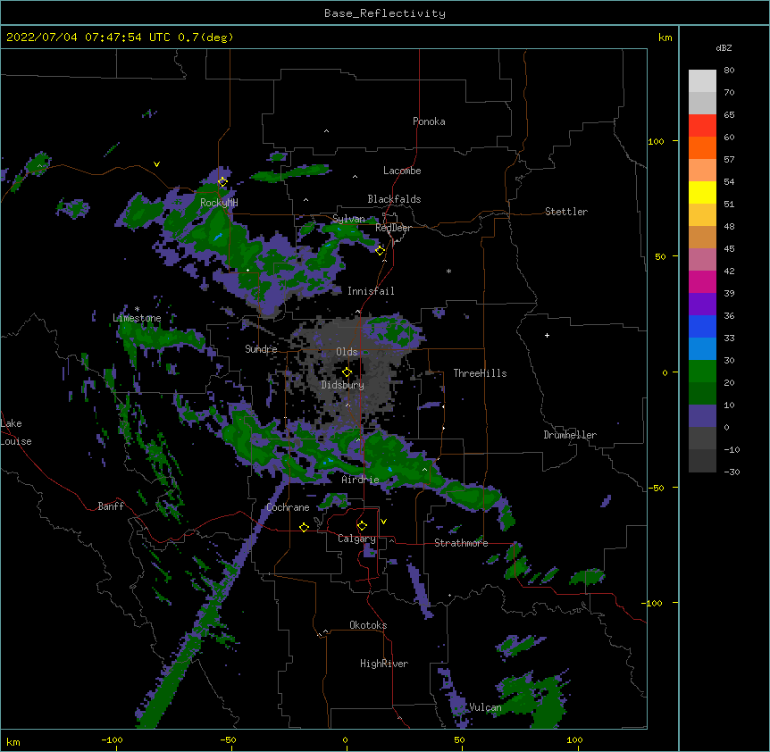Screen dimensions: 770x752
Task: Click the Sundre town label
Action: click(261, 349)
